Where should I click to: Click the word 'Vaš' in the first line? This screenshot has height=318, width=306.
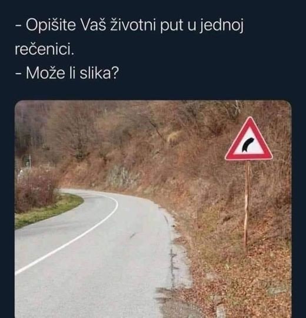pos(93,25)
